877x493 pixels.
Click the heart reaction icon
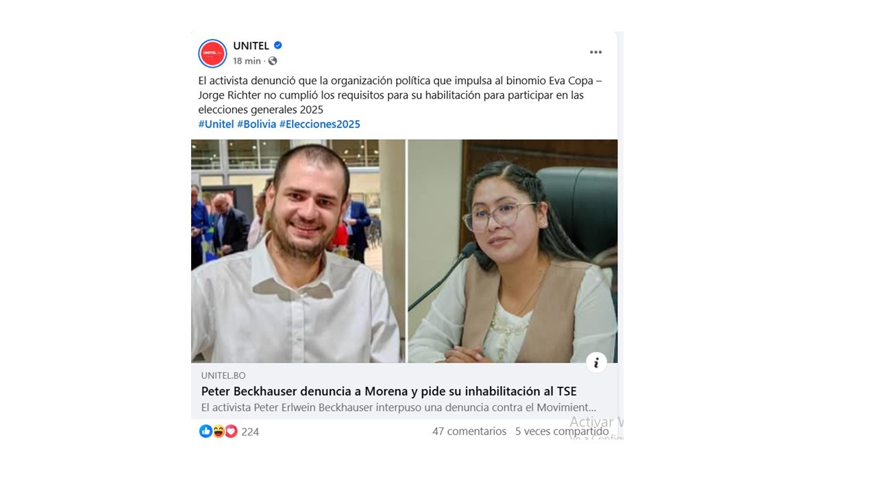pos(231,431)
